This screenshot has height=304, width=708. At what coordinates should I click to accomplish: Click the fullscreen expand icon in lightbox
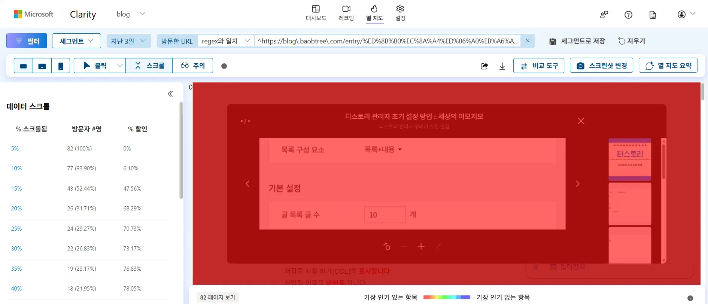point(438,246)
